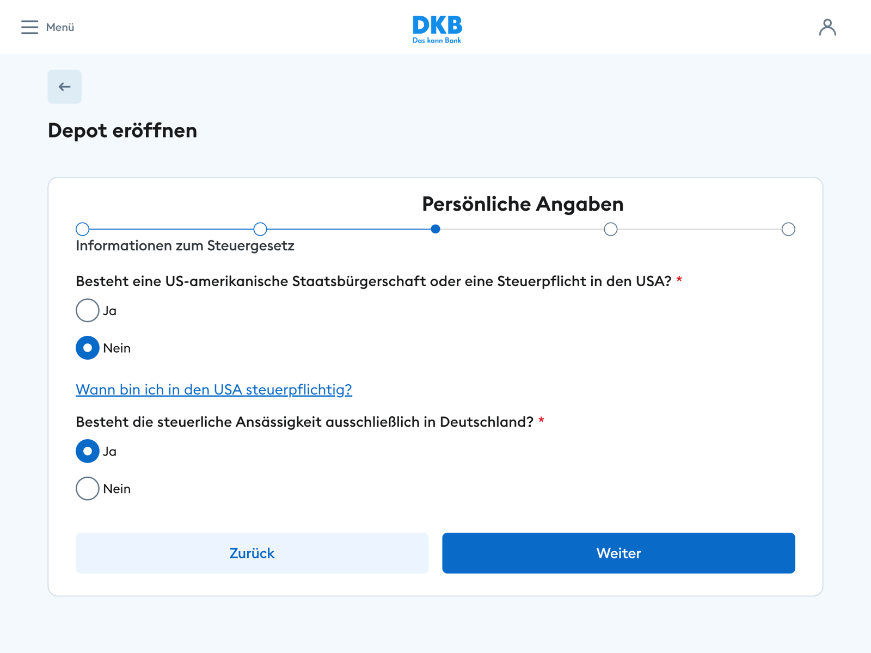Select Nein for US-Steuerpflicht question
The image size is (871, 653).
coord(87,348)
